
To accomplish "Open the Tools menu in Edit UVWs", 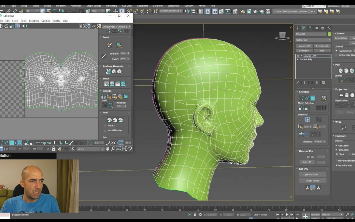I will (x=24, y=21).
